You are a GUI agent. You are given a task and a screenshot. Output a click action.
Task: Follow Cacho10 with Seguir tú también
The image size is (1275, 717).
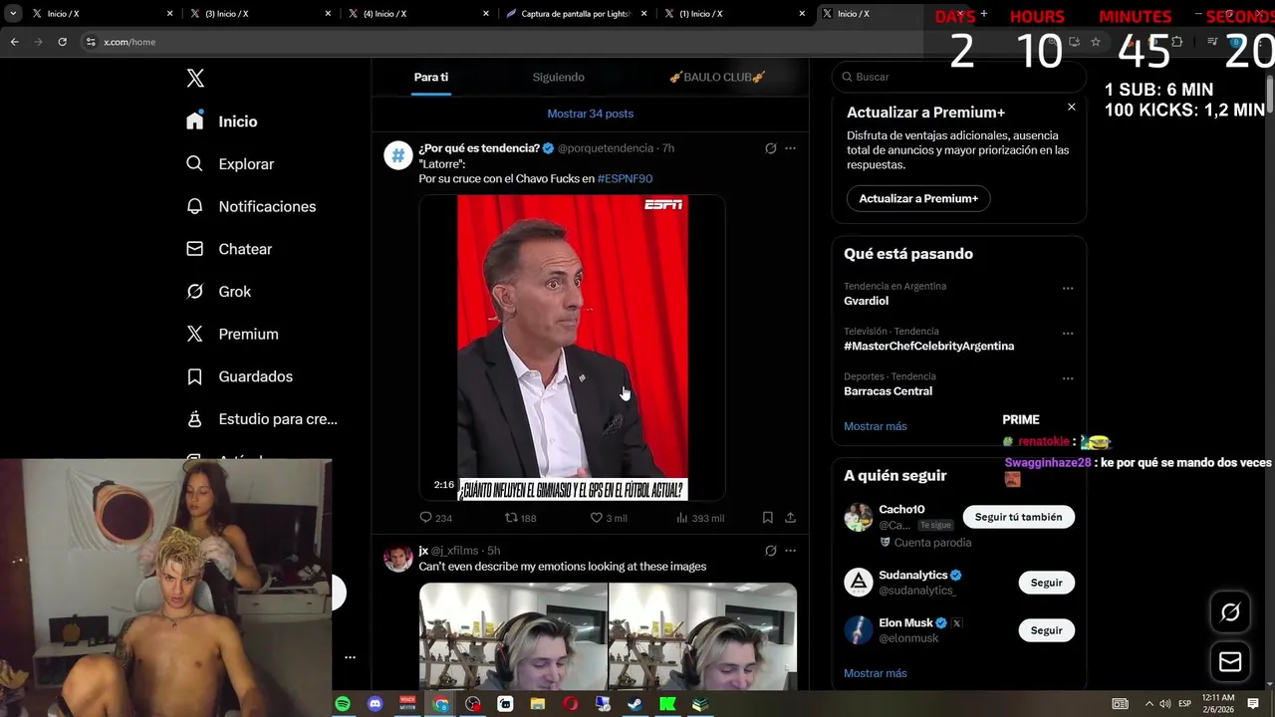point(1018,517)
